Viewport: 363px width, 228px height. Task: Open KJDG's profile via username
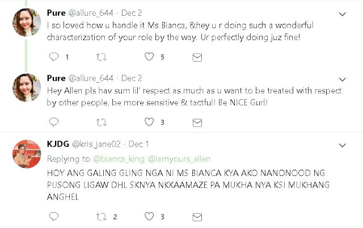click(x=93, y=144)
